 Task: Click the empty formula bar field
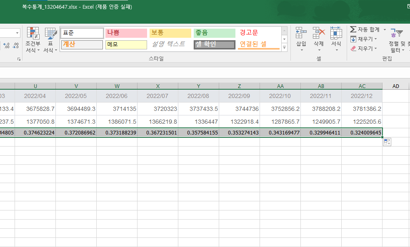(205, 72)
